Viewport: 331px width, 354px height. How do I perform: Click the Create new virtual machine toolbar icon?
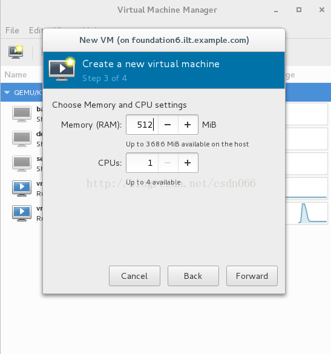(x=16, y=52)
